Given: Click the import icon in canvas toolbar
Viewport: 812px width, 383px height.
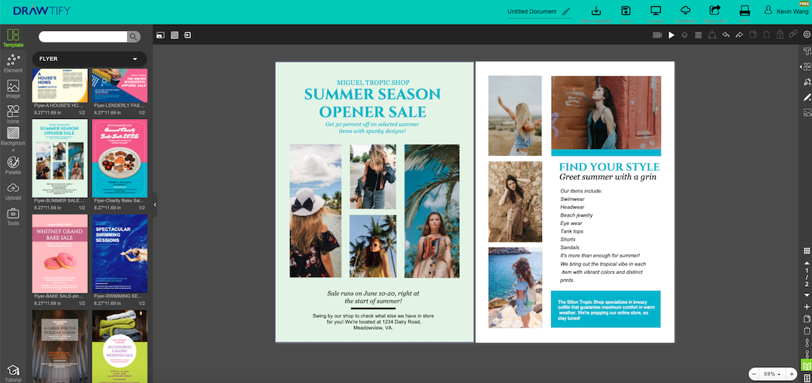Looking at the screenshot, I should 187,35.
